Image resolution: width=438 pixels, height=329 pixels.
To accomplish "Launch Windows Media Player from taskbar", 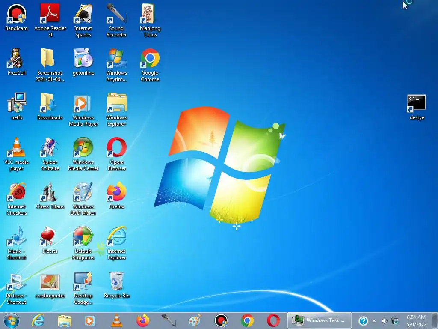I will click(x=90, y=320).
